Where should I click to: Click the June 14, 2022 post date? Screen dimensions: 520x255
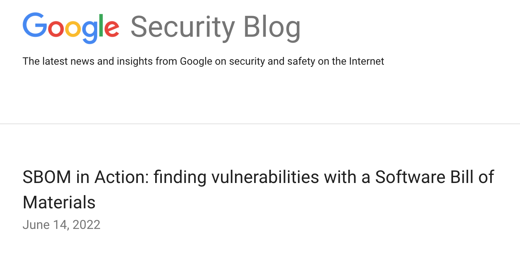[61, 225]
